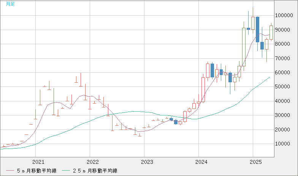Select the last red candle at chart right edge
Viewport: 298px width, 176px height.
(x=271, y=32)
